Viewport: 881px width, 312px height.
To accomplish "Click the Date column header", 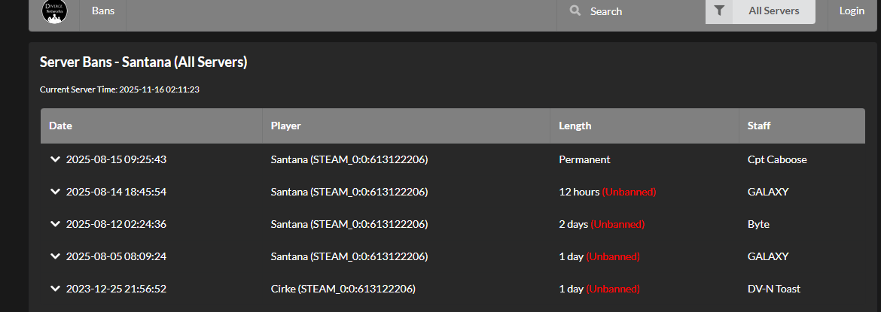I will (x=60, y=126).
